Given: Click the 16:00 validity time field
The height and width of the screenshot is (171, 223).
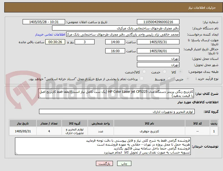Looking at the screenshot, I should pyautogui.click(x=115, y=51).
